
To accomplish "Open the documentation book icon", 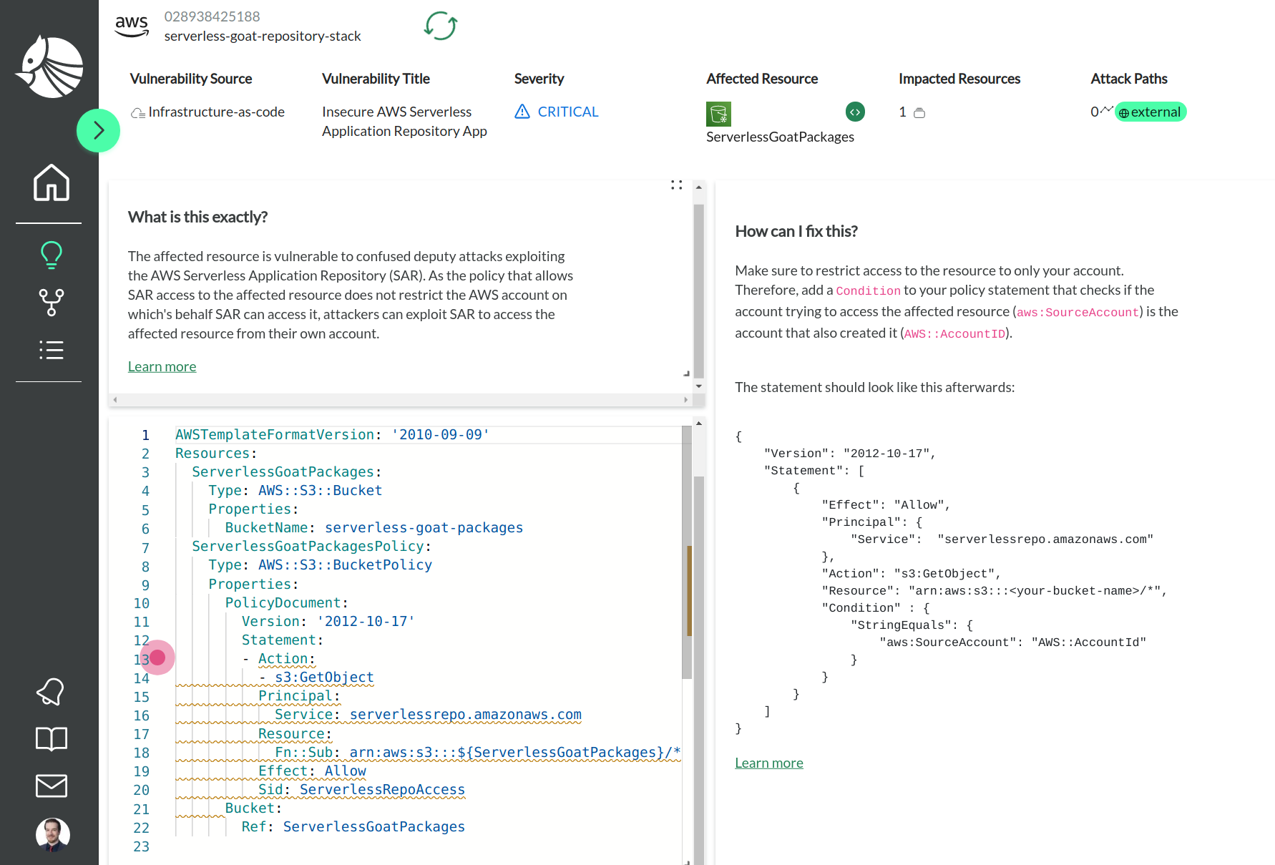I will coord(50,738).
